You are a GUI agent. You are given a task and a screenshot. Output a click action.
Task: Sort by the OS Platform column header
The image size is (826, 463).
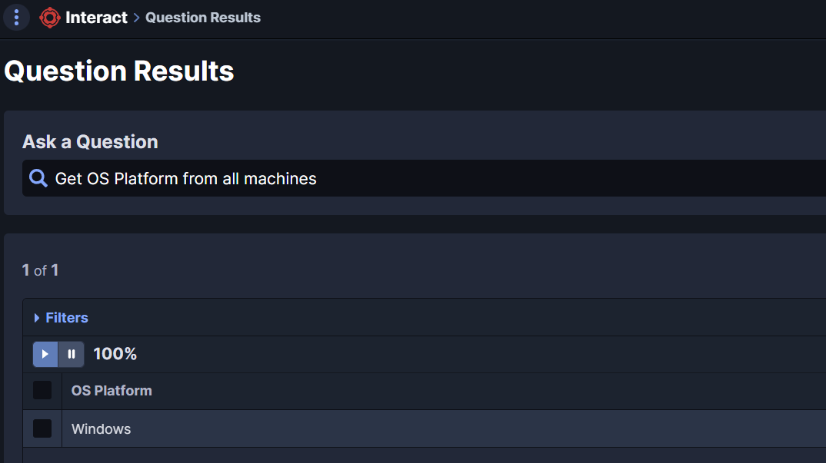click(112, 391)
